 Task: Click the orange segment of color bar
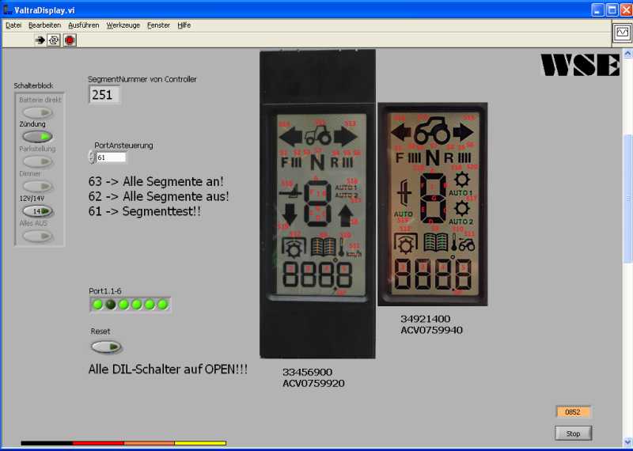point(150,443)
